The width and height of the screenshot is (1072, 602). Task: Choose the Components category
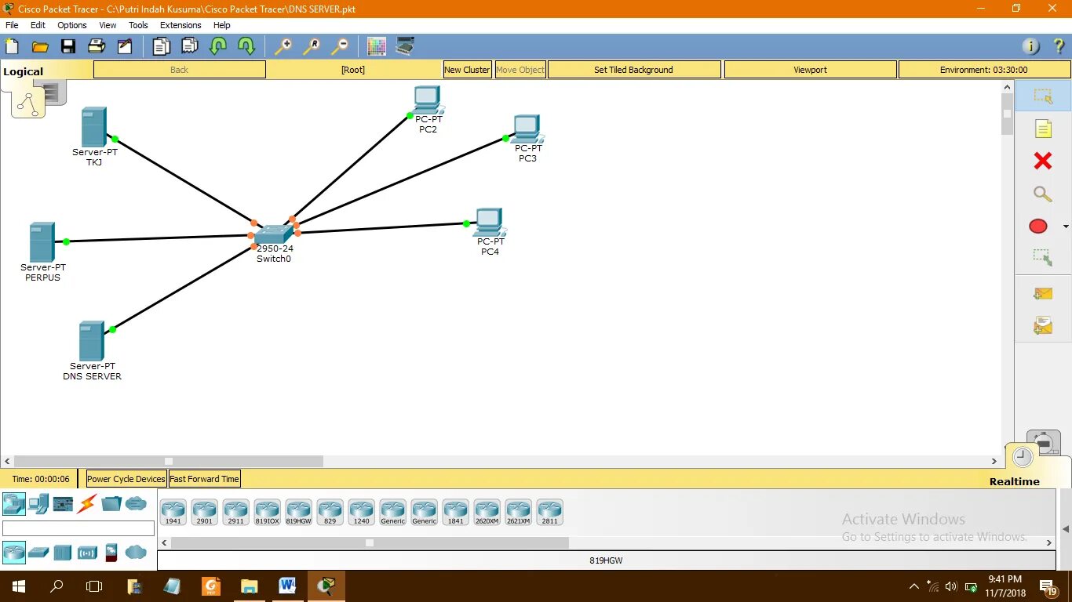(63, 503)
